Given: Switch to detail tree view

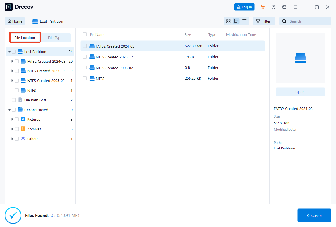Looking at the screenshot, I should coord(236,21).
